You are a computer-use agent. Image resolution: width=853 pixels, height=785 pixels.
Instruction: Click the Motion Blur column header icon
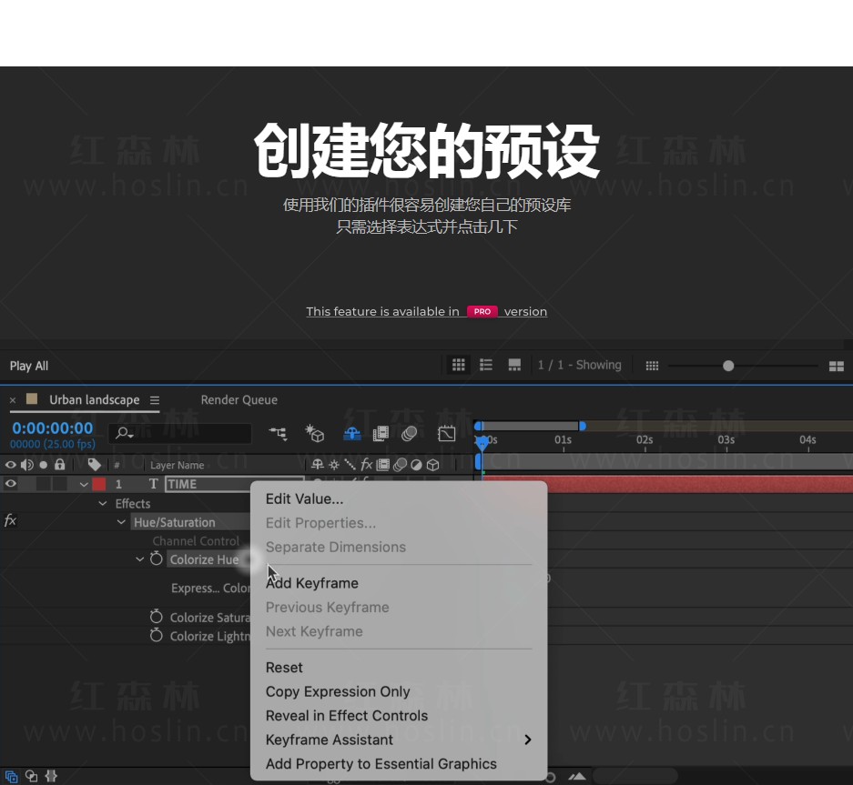tap(400, 465)
